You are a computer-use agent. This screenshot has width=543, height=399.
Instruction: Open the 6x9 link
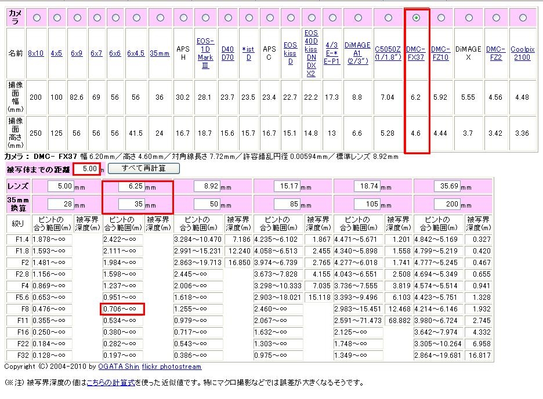77,53
